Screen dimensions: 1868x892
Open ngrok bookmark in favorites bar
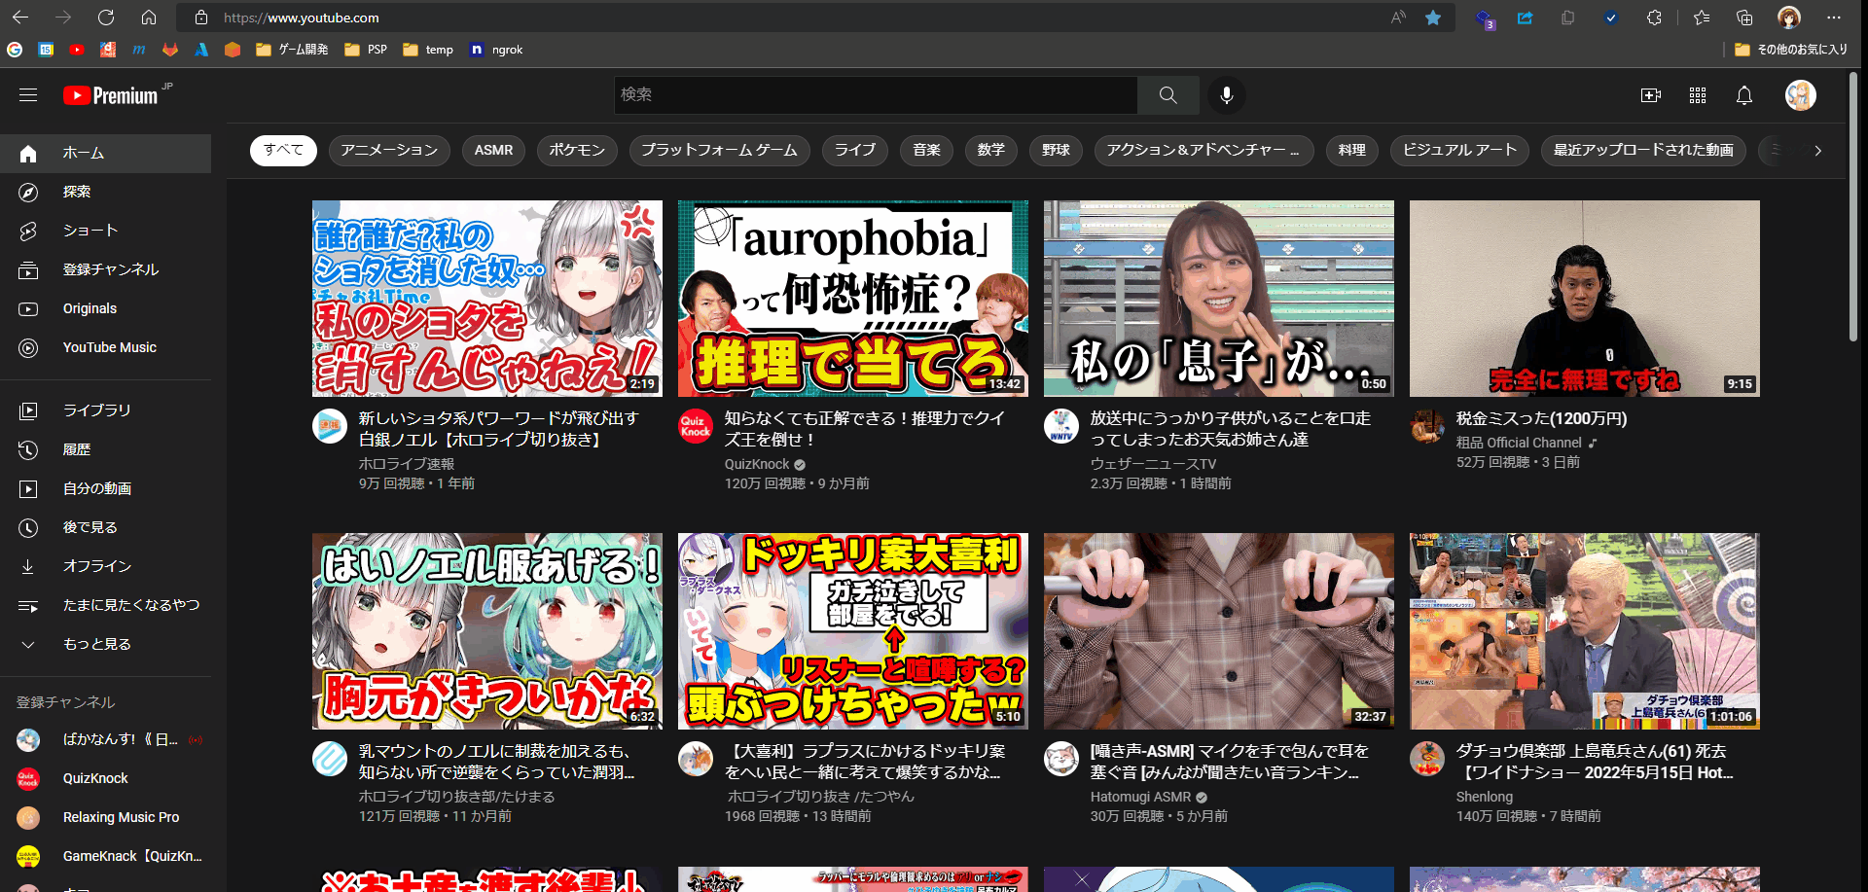click(496, 50)
